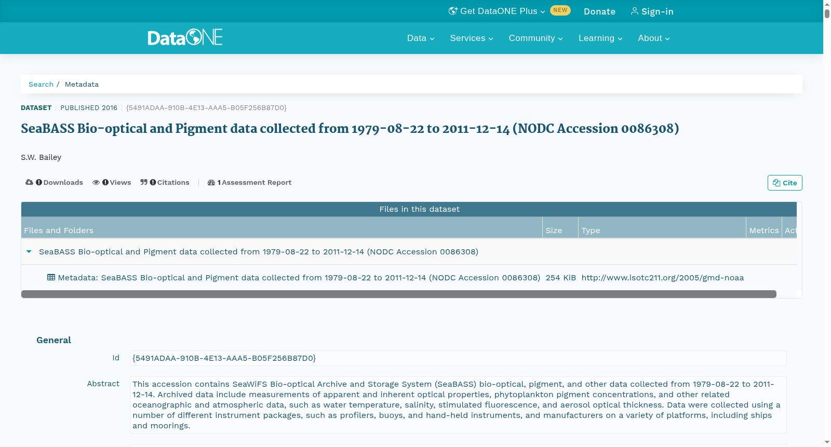Screen dimensions: 831x447
Task: Click the NEW badge
Action: (560, 10)
